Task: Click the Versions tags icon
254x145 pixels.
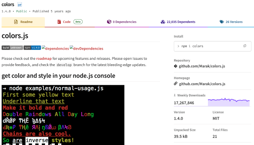Action: (x=222, y=22)
